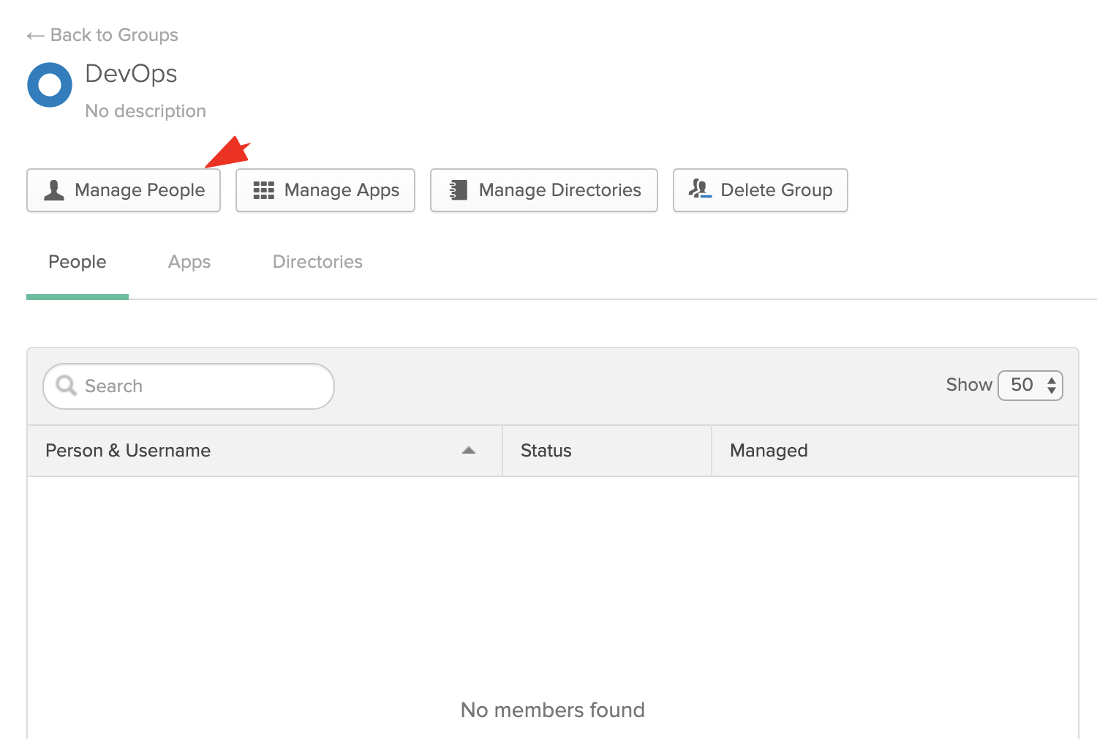This screenshot has height=739, width=1097.
Task: Open the Directories tab
Action: (317, 262)
